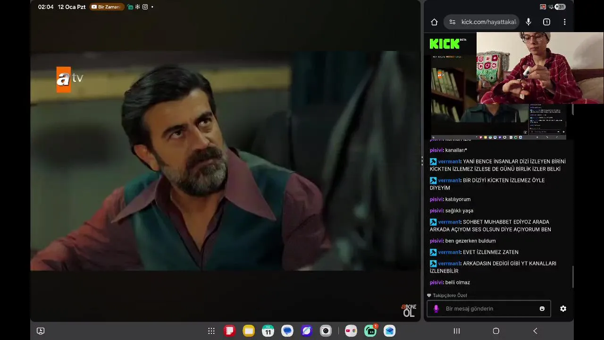Viewport: 604px width, 340px height.
Task: Click username verrman1 in 'SOHBET MUHABBET' message
Action: [x=449, y=222]
